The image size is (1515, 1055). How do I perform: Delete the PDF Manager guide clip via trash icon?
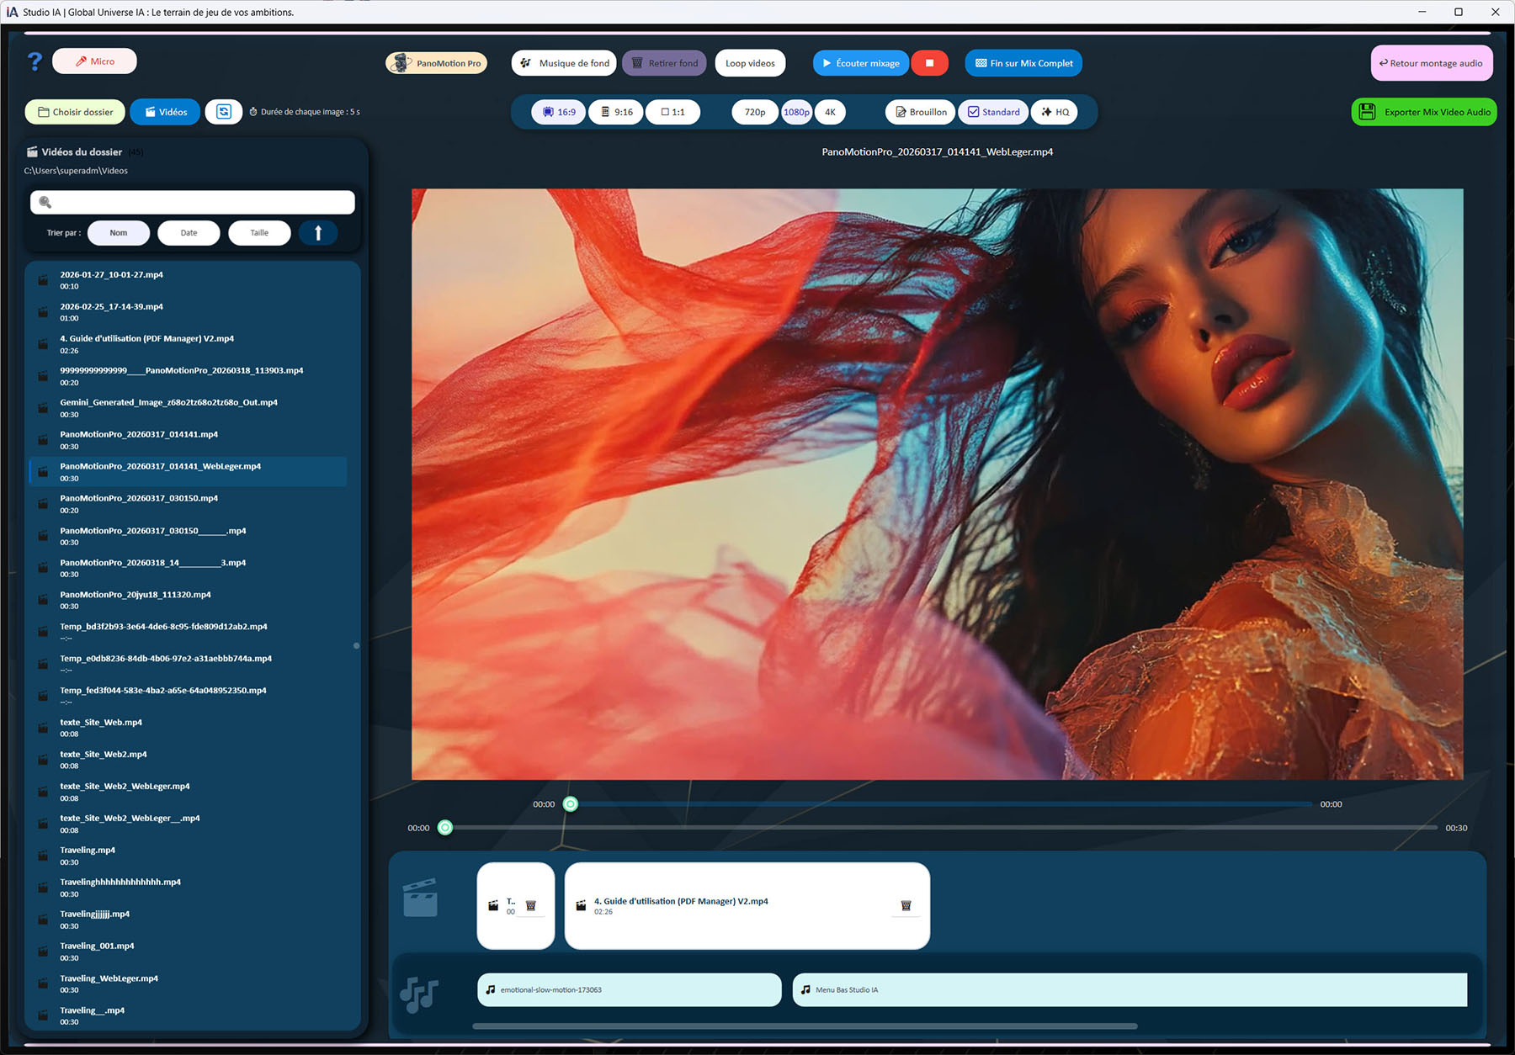point(906,906)
